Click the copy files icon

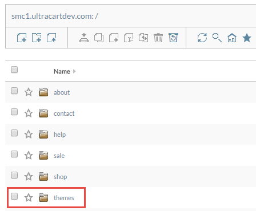click(x=99, y=38)
